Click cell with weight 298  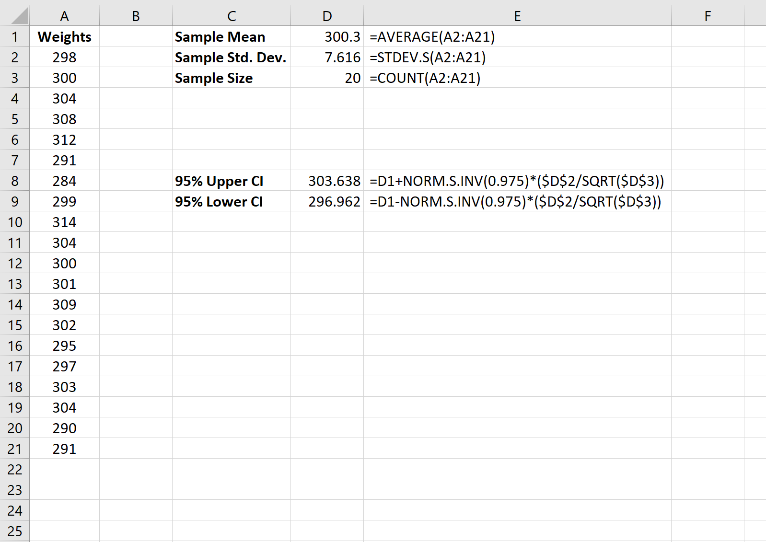click(64, 57)
